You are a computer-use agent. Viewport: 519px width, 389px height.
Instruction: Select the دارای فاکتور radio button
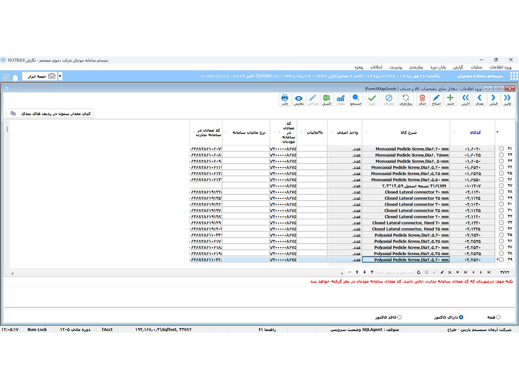461,317
